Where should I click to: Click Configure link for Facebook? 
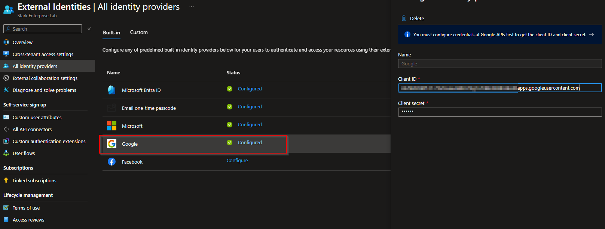click(237, 161)
